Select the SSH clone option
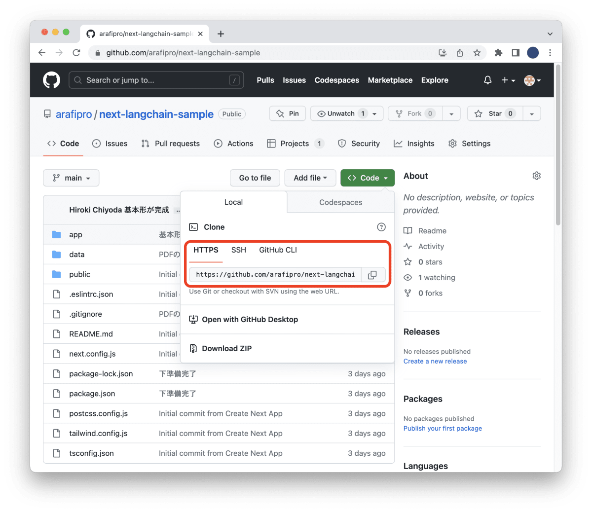592x512 pixels. [239, 250]
